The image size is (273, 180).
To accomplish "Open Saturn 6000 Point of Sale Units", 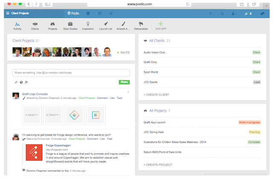I will coord(163,152).
